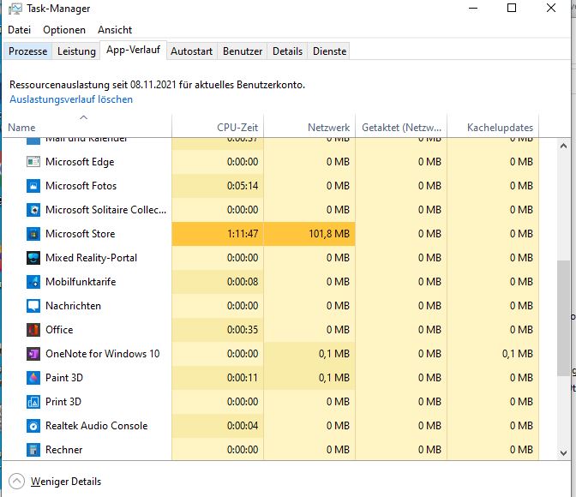Click Paint 3D's 0,1 MB network cell

tap(309, 378)
